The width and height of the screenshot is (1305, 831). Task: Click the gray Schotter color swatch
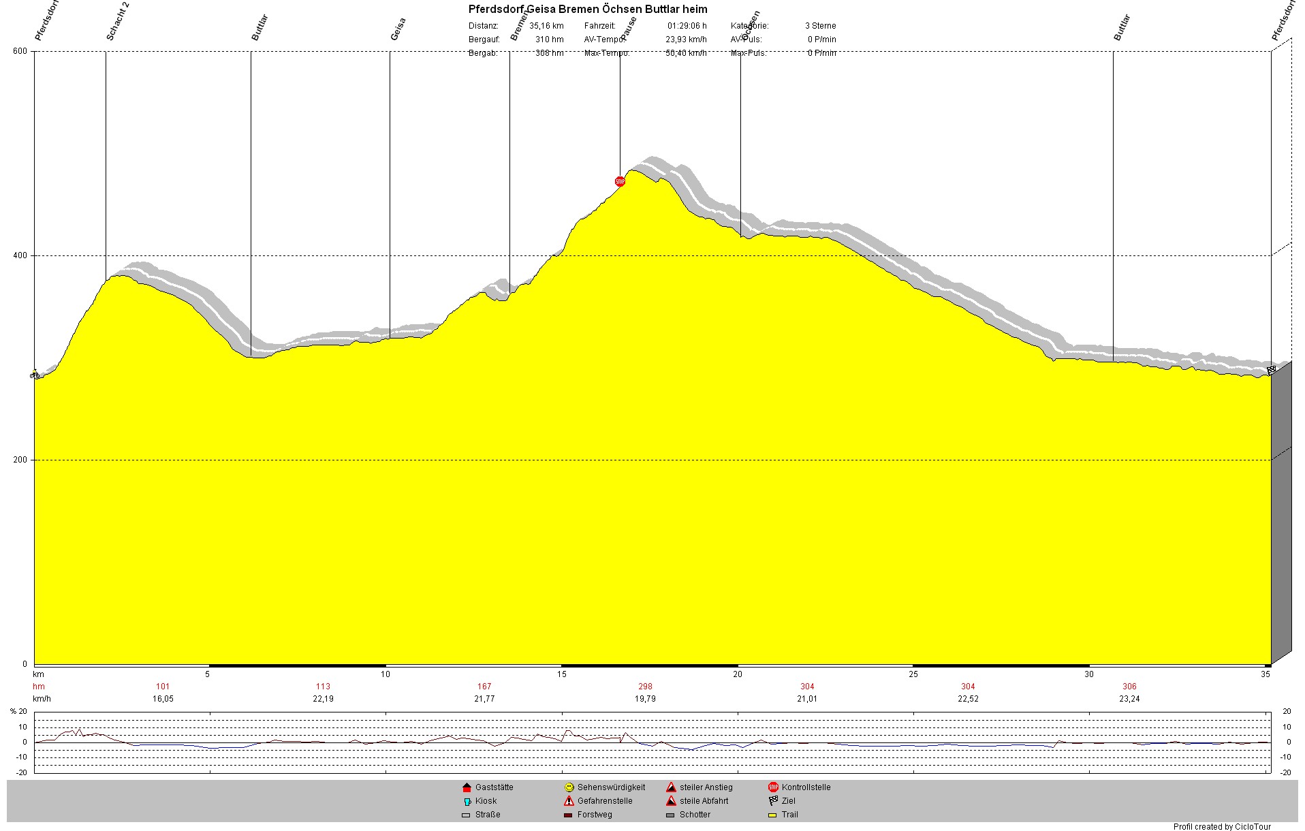click(671, 815)
